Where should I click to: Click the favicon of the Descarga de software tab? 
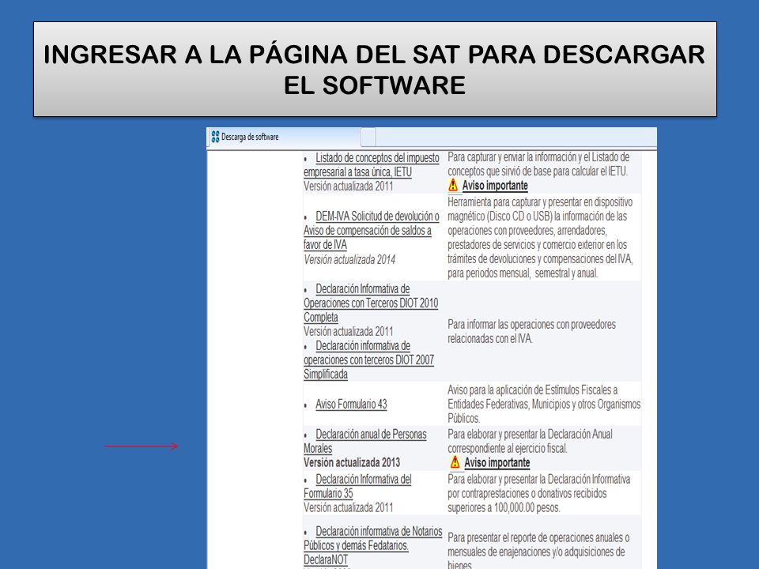215,137
